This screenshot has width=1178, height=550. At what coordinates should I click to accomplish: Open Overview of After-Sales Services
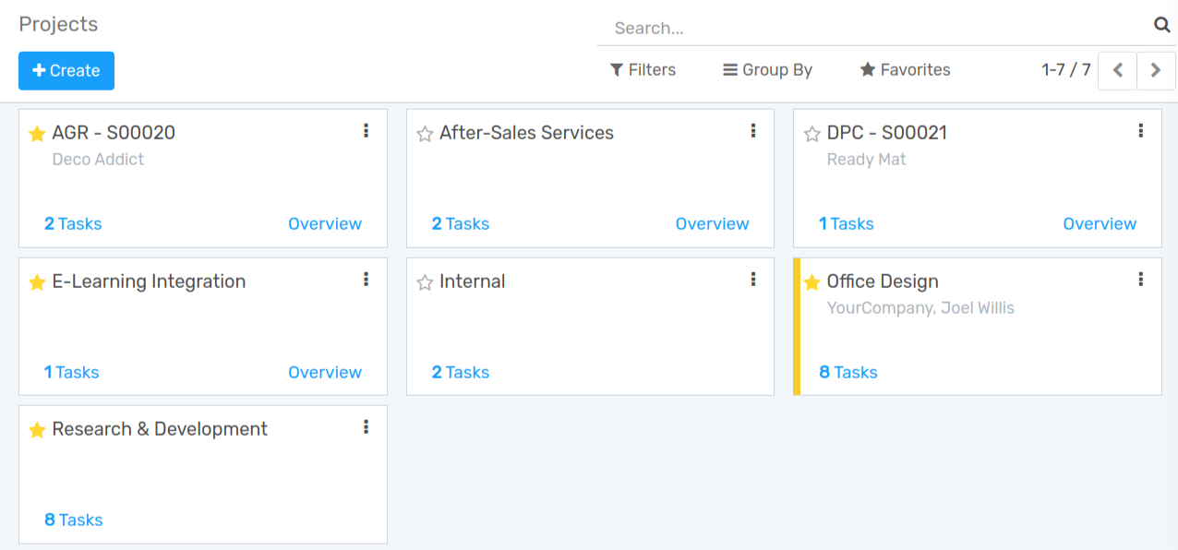pyautogui.click(x=713, y=223)
